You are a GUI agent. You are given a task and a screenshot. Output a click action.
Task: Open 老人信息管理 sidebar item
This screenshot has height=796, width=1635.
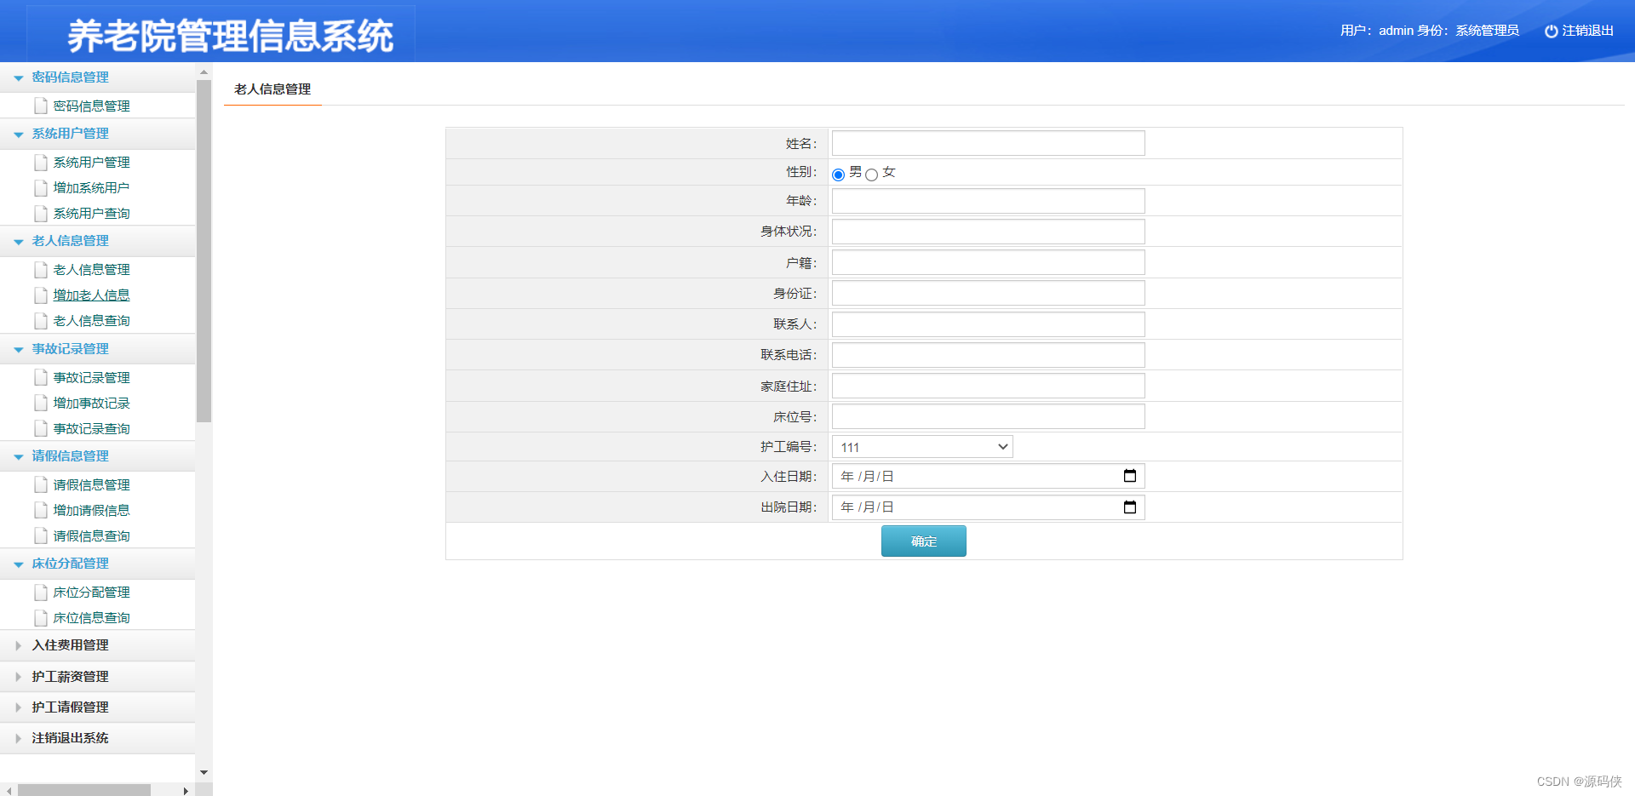click(91, 269)
